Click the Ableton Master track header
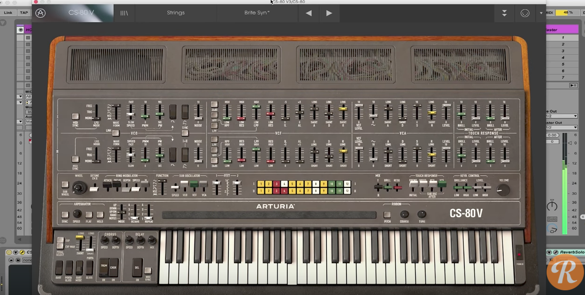Viewport: 585px width, 295px height. (562, 29)
